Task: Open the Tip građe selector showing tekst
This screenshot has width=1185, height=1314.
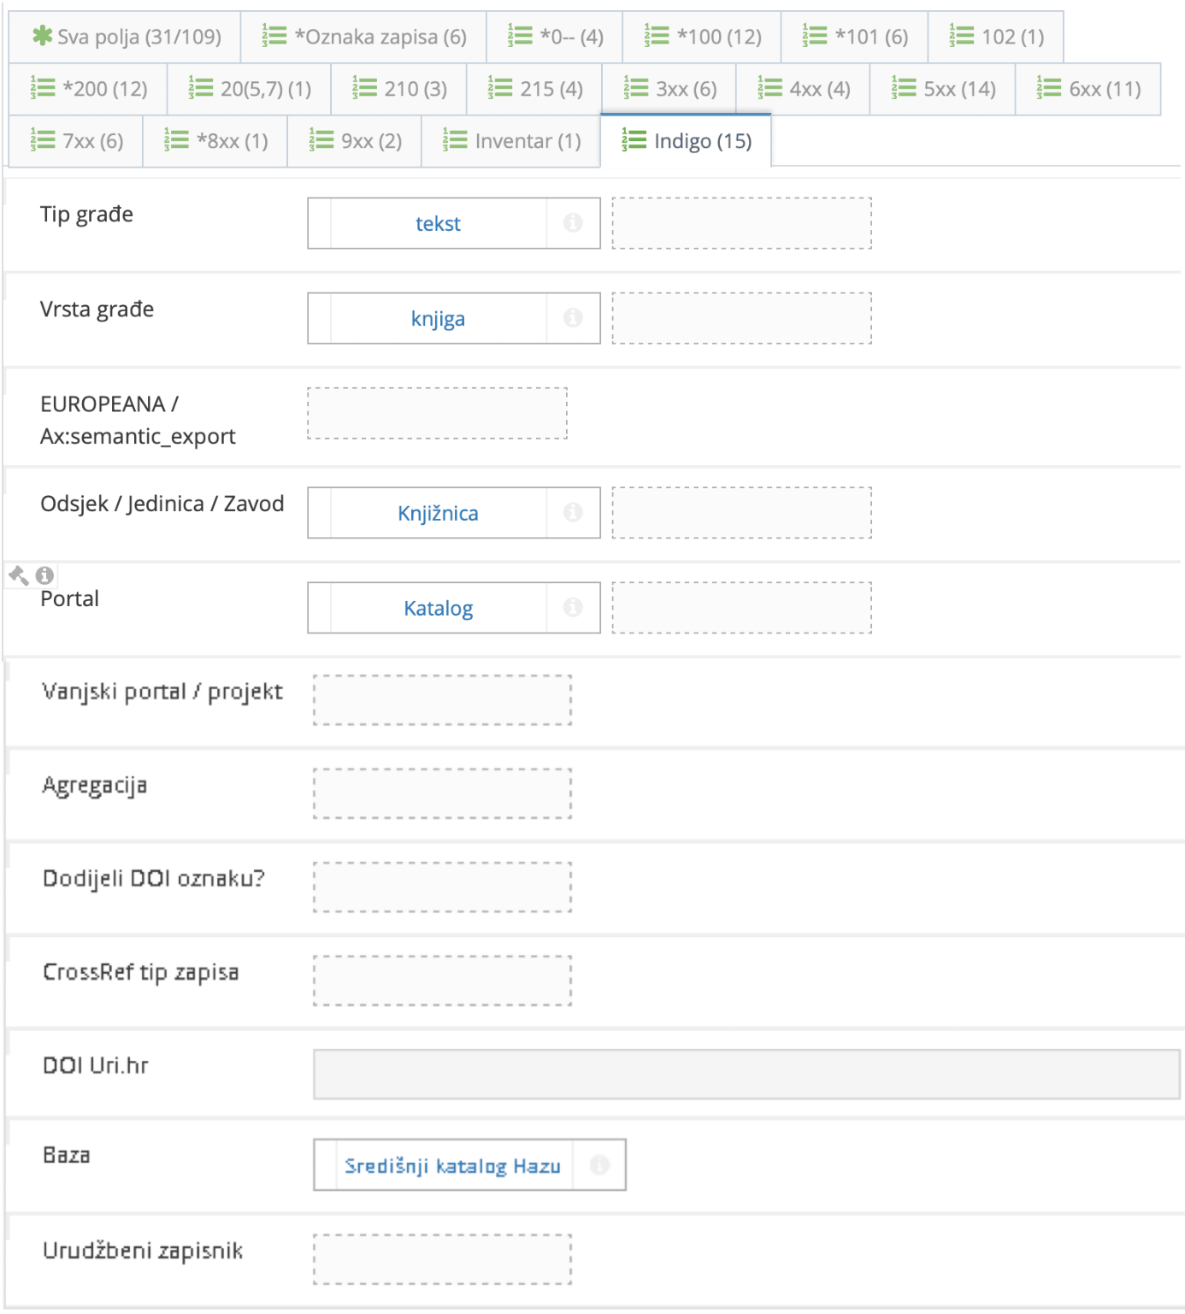Action: click(436, 223)
